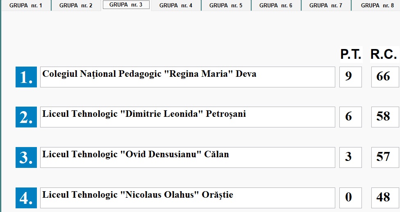
Task: Switch to the GRUPA nr. 1 tab
Action: point(26,5)
